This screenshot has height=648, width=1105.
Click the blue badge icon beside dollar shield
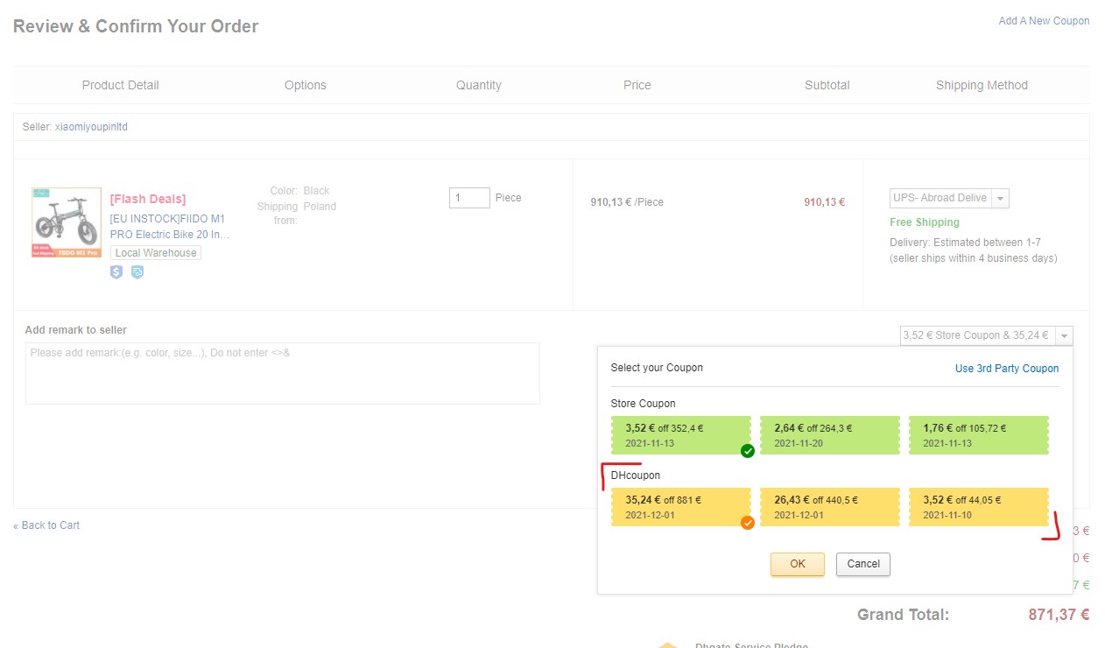[x=137, y=272]
